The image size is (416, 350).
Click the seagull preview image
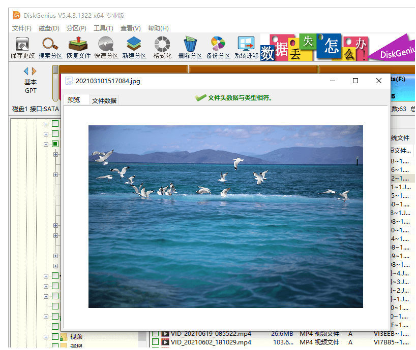tap(225, 217)
